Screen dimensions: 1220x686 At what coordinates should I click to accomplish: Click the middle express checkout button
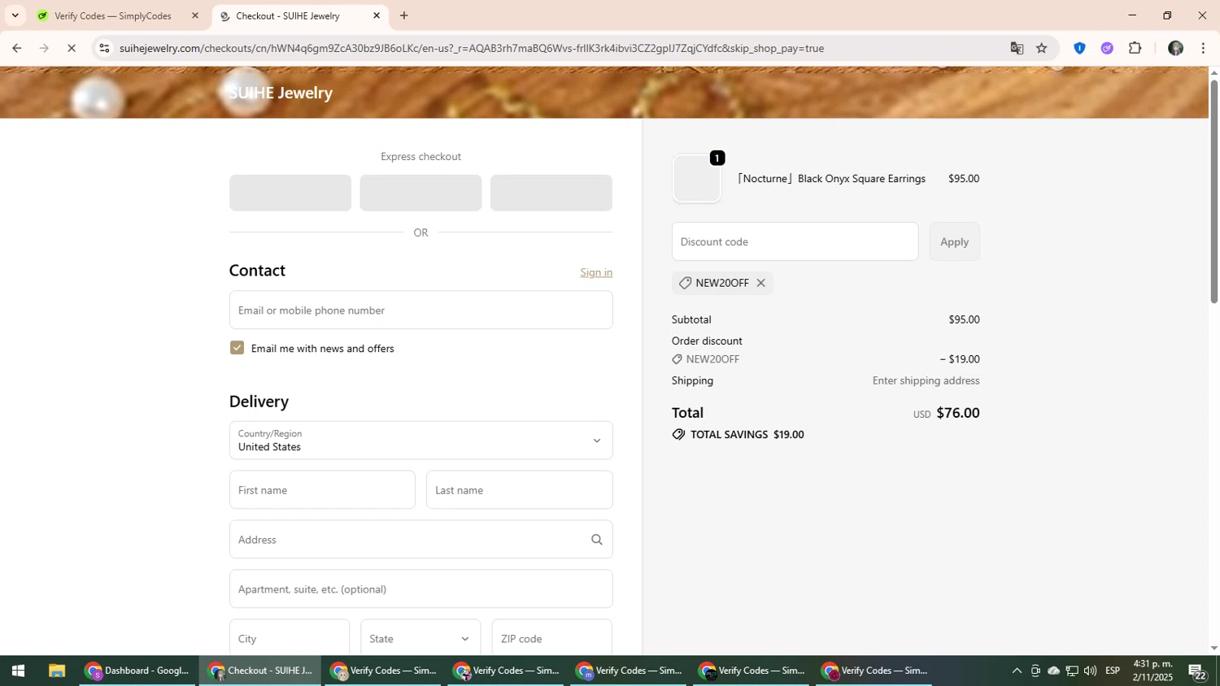(x=420, y=193)
